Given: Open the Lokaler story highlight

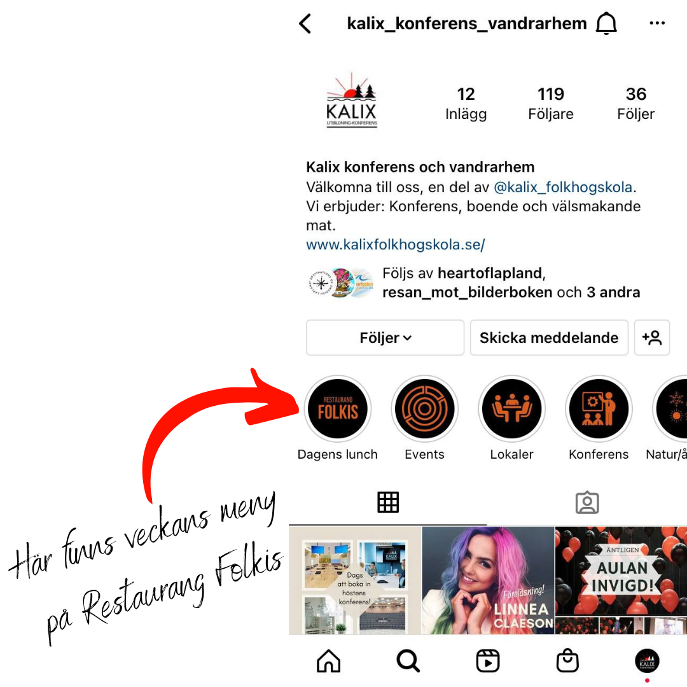Looking at the screenshot, I should 511,409.
